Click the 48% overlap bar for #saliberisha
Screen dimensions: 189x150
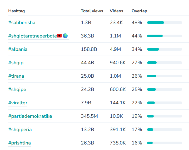(x=165, y=23)
